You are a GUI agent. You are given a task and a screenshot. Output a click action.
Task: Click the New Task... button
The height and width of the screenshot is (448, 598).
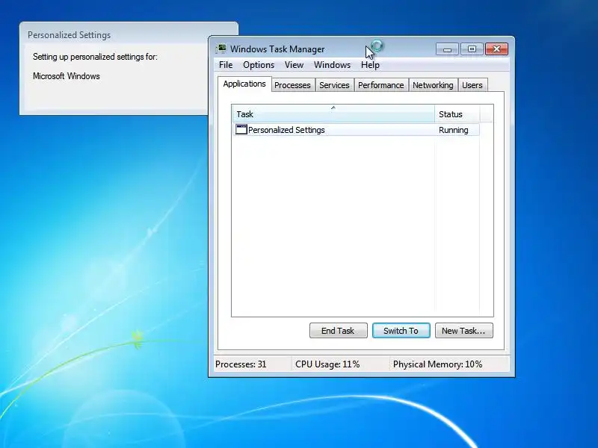click(x=463, y=330)
